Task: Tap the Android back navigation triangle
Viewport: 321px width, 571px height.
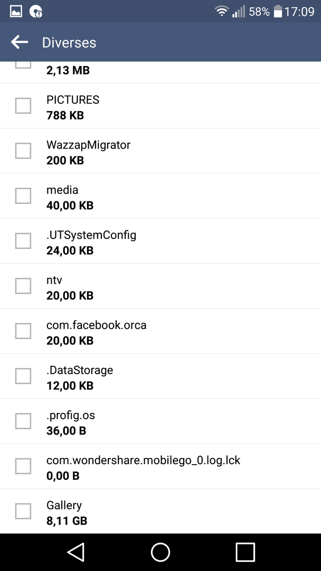Action: [76, 551]
